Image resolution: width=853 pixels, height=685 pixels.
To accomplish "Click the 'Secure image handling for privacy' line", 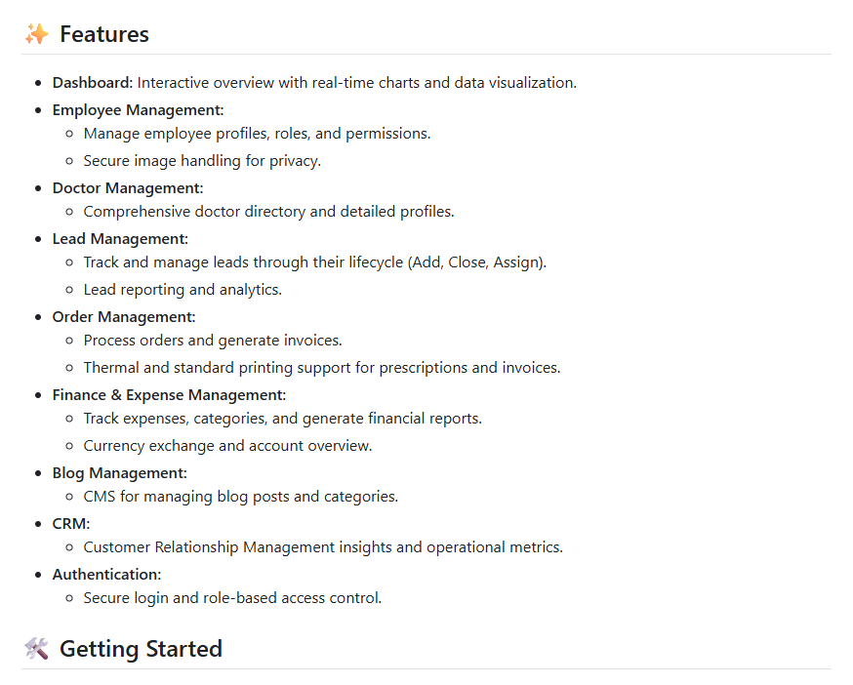I will point(202,161).
